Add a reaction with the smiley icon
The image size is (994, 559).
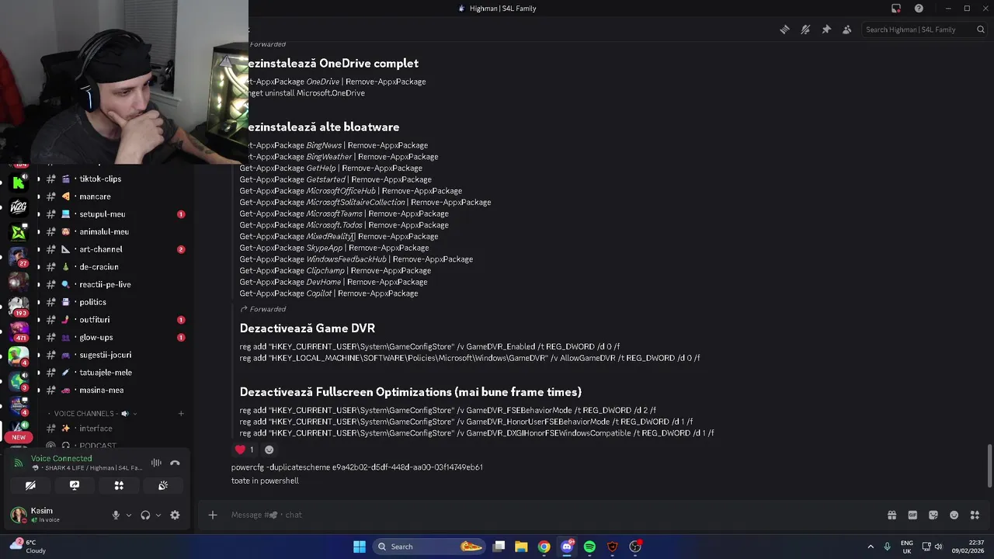[269, 450]
